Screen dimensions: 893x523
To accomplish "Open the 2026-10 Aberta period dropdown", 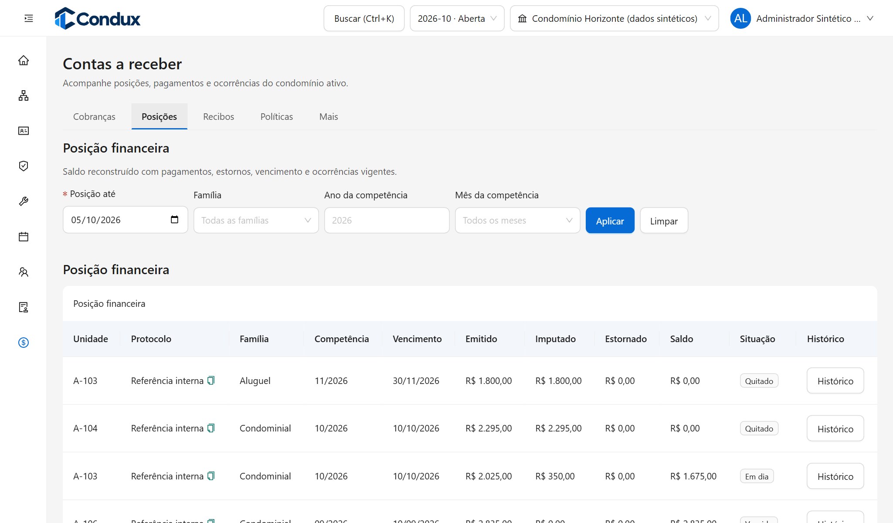I will 457,18.
